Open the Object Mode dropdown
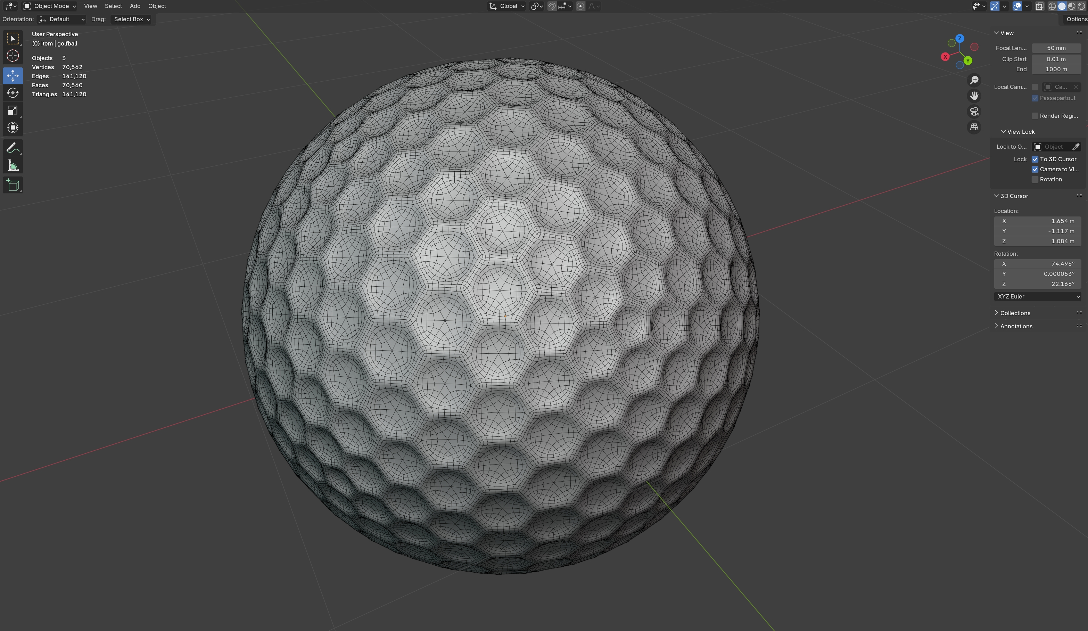Screen dimensions: 1088x631 [50, 6]
